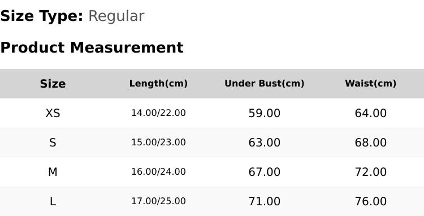This screenshot has height=216, width=424.
Task: Click the Length(cm) column header
Action: click(x=158, y=84)
